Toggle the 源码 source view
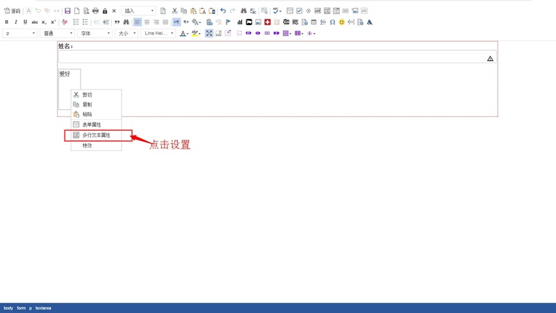Screen dimensions: 556x313 (13, 11)
